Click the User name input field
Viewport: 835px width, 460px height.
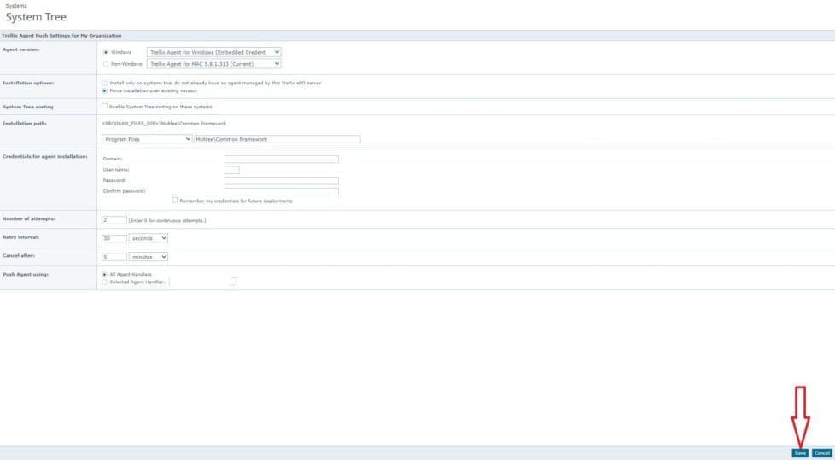pos(231,170)
